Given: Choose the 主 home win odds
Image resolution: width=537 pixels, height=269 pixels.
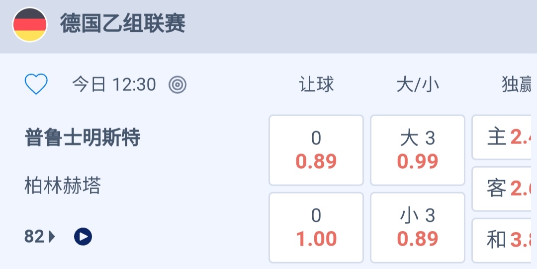Looking at the screenshot, I should (x=504, y=137).
